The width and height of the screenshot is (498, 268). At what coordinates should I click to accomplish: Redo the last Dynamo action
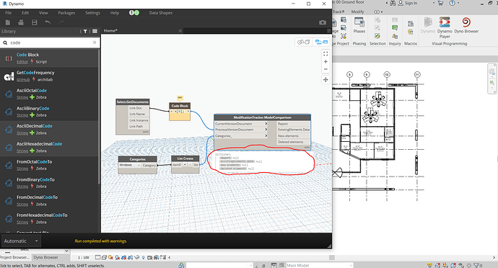(x=61, y=22)
